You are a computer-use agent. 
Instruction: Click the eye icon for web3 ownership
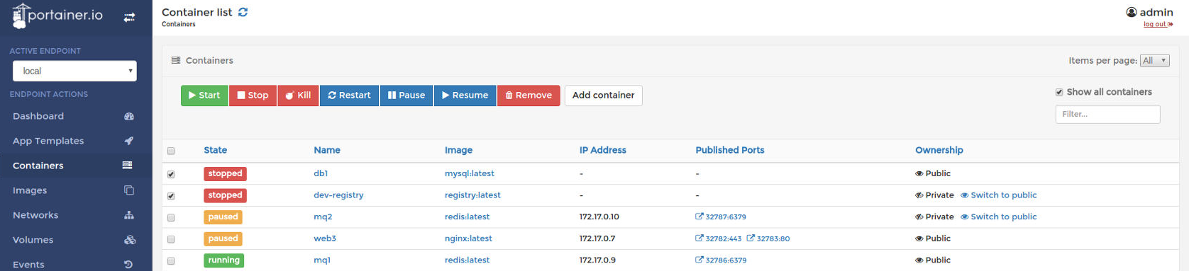tap(919, 238)
